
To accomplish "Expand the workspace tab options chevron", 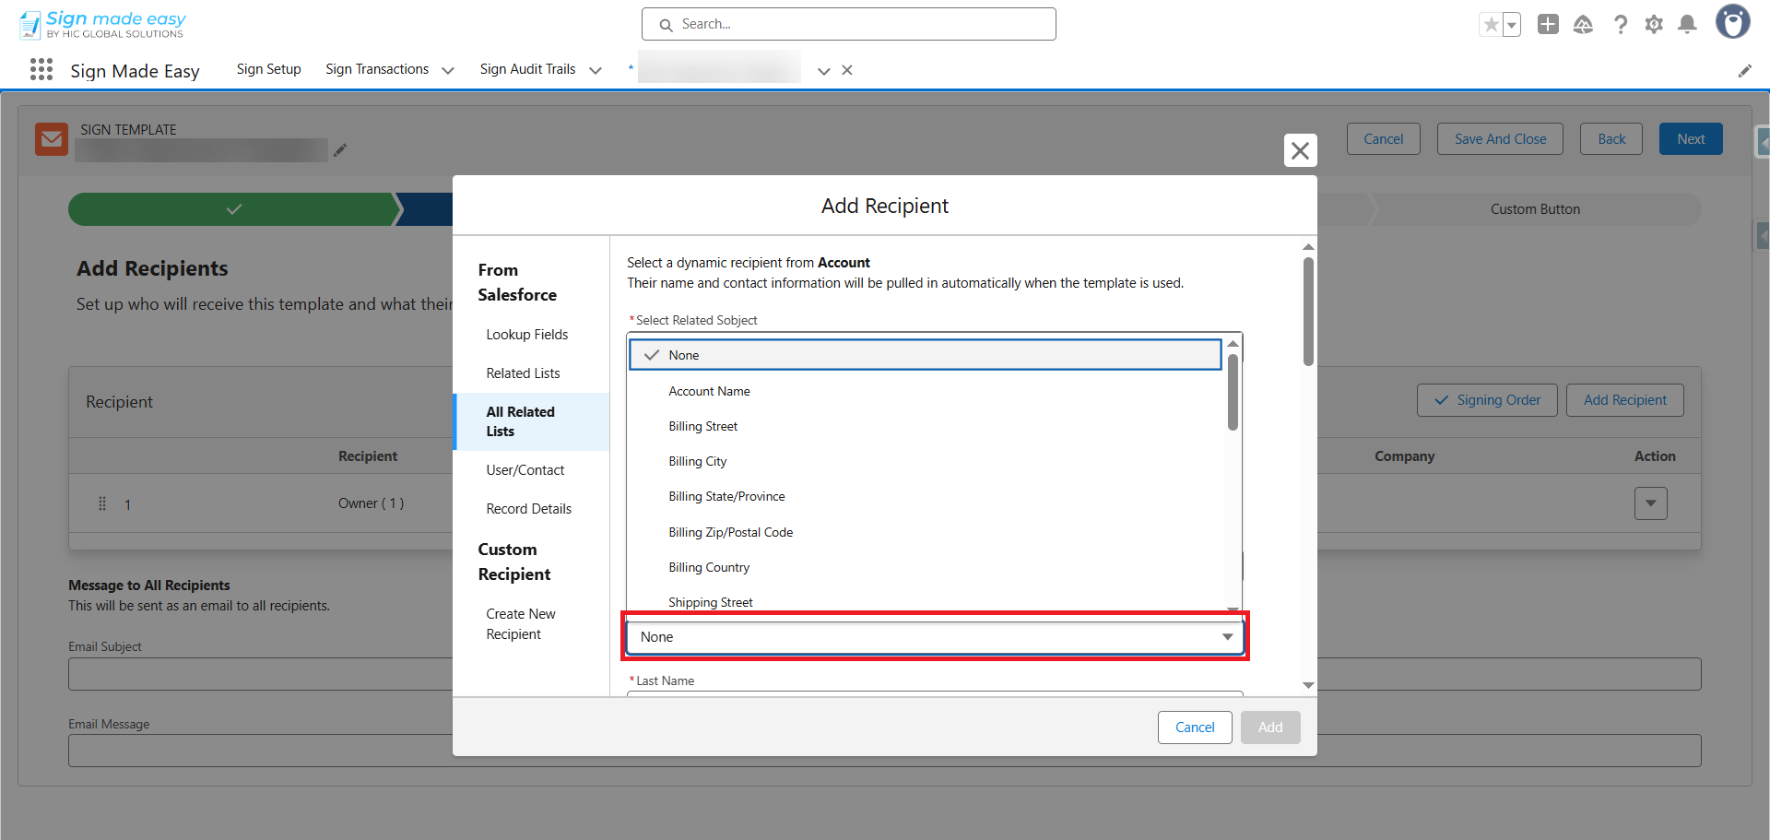I will click(823, 70).
